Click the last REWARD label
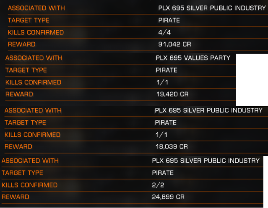This screenshot has width=268, height=208. coord(16,197)
